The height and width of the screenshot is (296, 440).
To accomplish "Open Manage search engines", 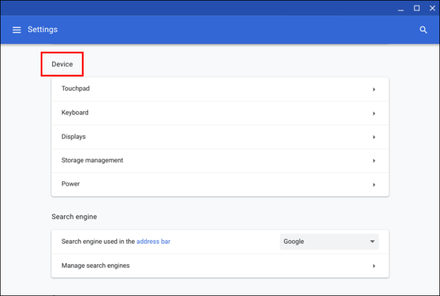I will pos(220,265).
